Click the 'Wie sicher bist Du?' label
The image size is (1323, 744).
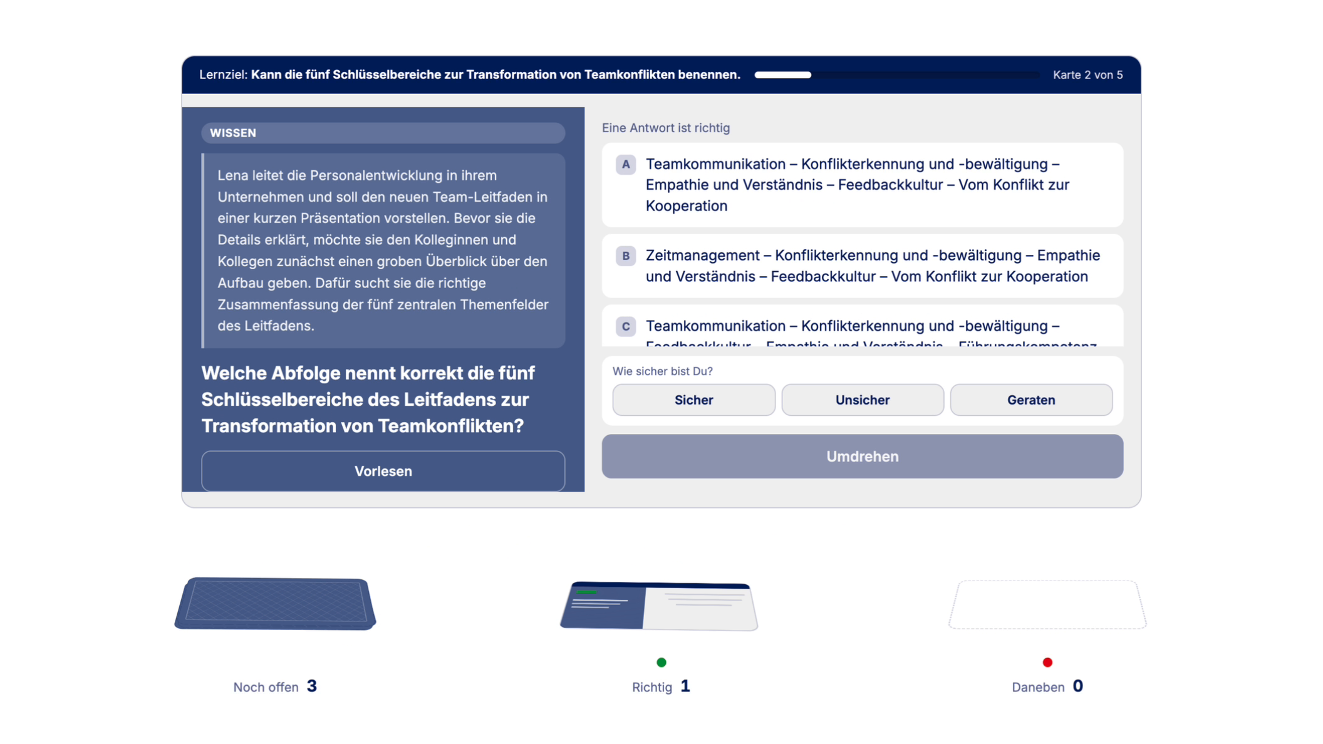[x=663, y=371]
